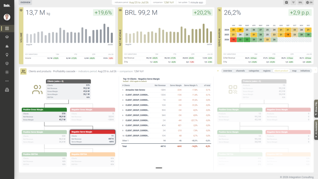
Task: Open the AI Assistant side panel
Action: pos(316,130)
